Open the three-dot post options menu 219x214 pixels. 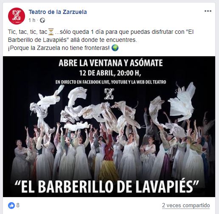pos(208,11)
